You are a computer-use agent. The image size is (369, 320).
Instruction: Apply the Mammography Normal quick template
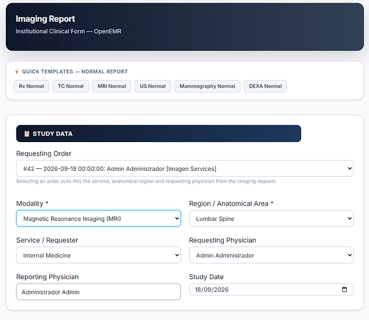pos(207,86)
